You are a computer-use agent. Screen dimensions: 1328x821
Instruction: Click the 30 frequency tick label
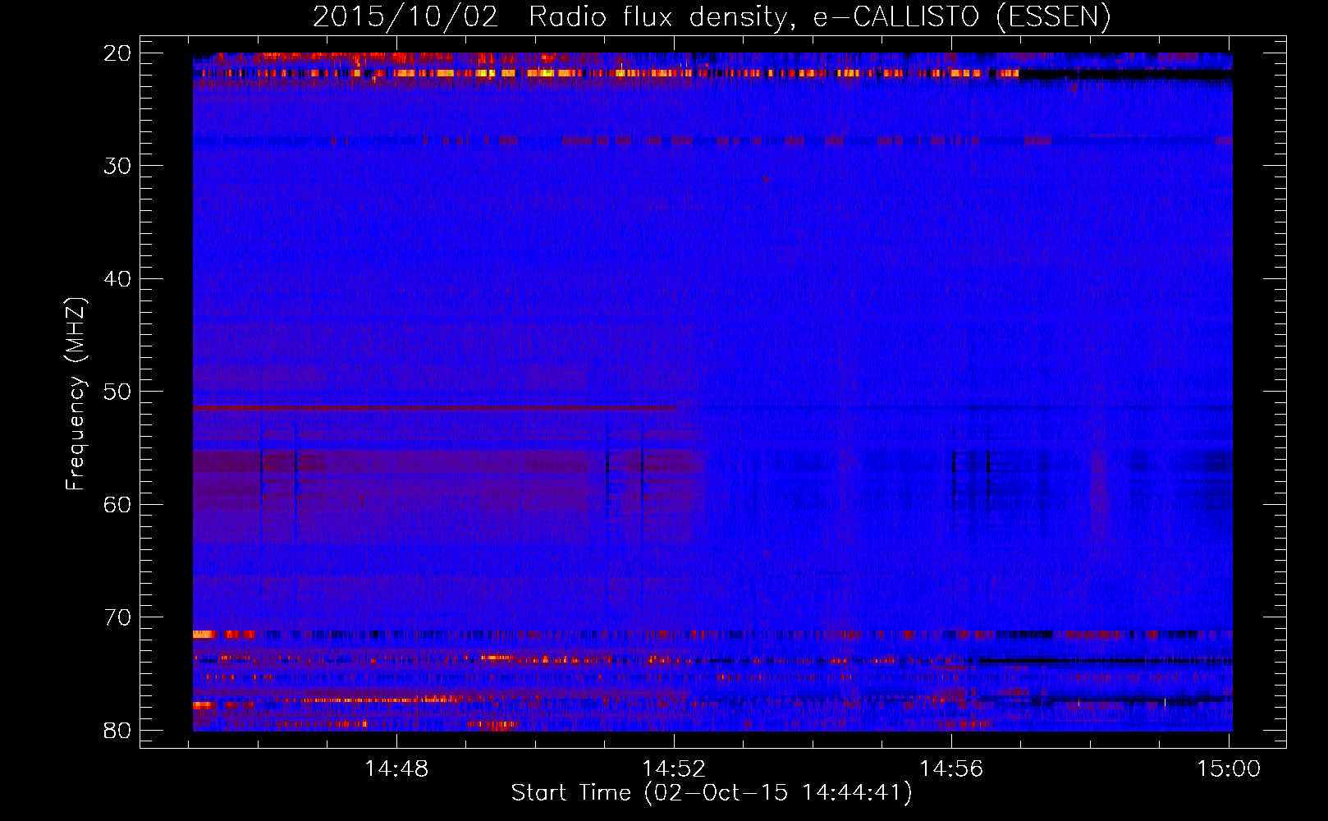pyautogui.click(x=117, y=166)
